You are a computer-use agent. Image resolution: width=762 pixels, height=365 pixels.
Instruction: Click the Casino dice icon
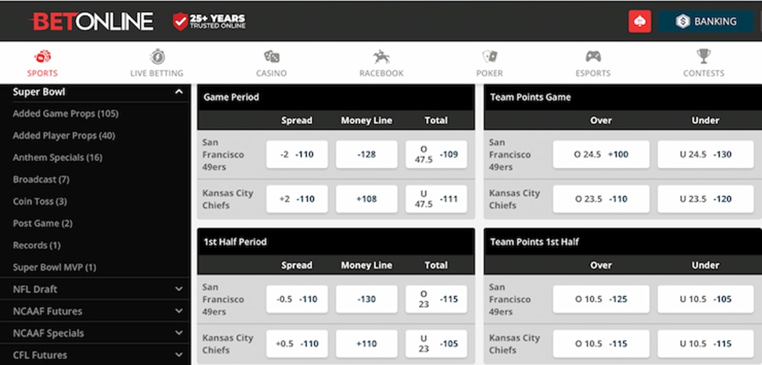click(x=271, y=57)
